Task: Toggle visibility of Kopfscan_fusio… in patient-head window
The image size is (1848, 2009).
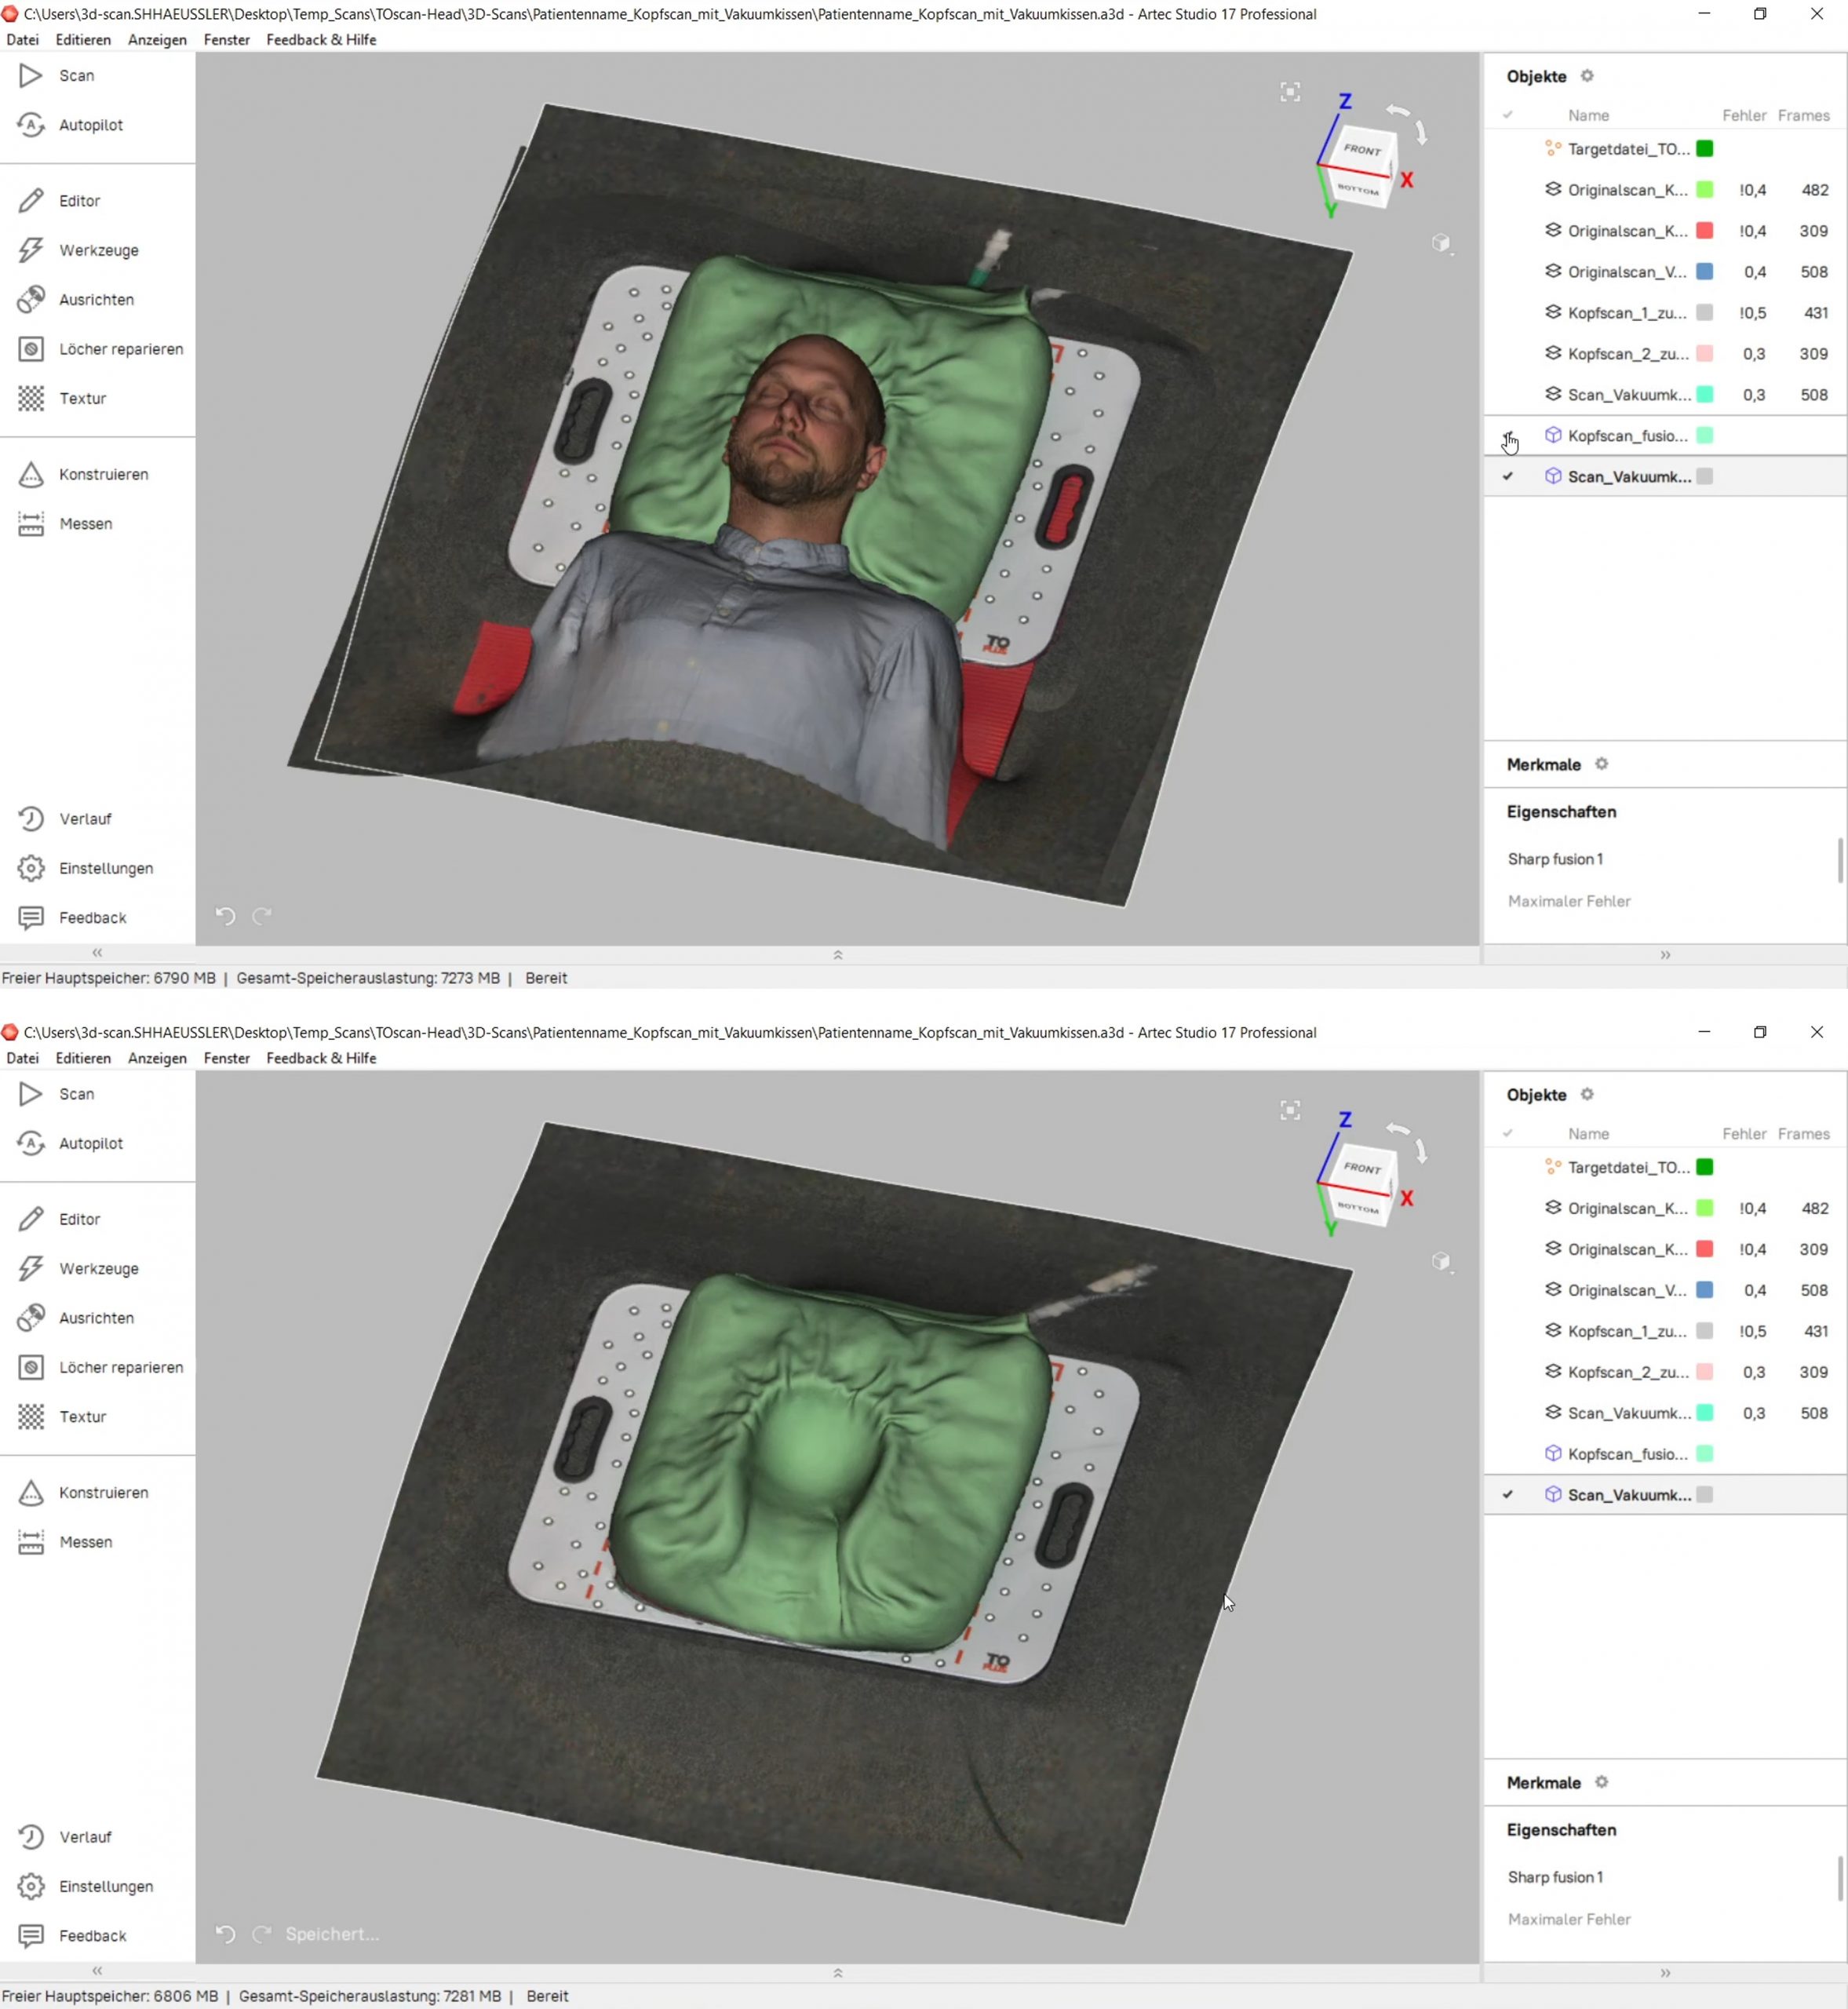Action: [x=1508, y=436]
